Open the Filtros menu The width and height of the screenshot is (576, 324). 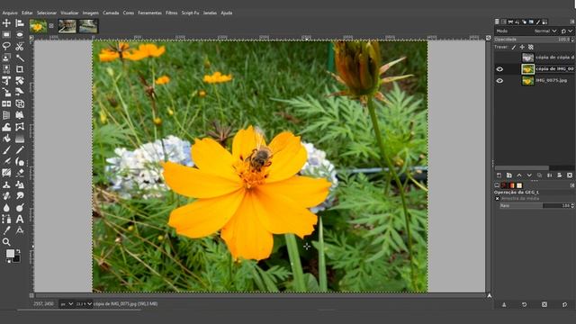pos(172,13)
